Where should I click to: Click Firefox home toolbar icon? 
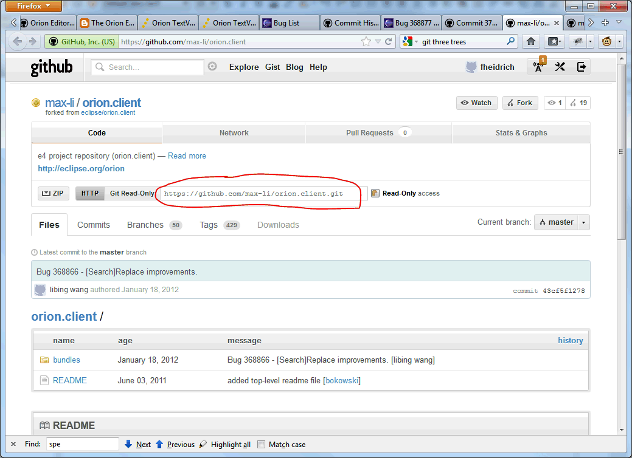point(531,41)
